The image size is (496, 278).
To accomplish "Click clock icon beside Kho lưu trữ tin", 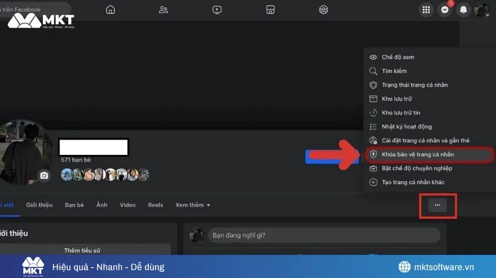I will [373, 113].
